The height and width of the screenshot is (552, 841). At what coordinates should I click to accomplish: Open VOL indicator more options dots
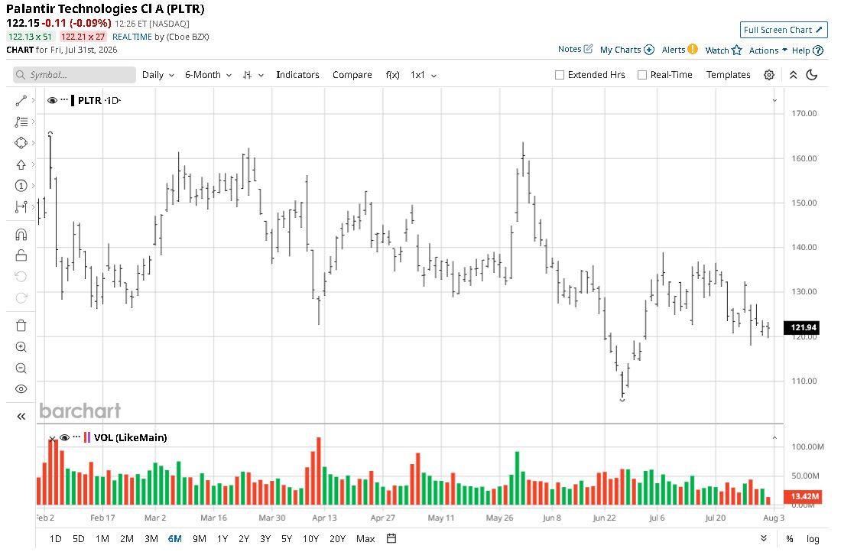click(76, 437)
